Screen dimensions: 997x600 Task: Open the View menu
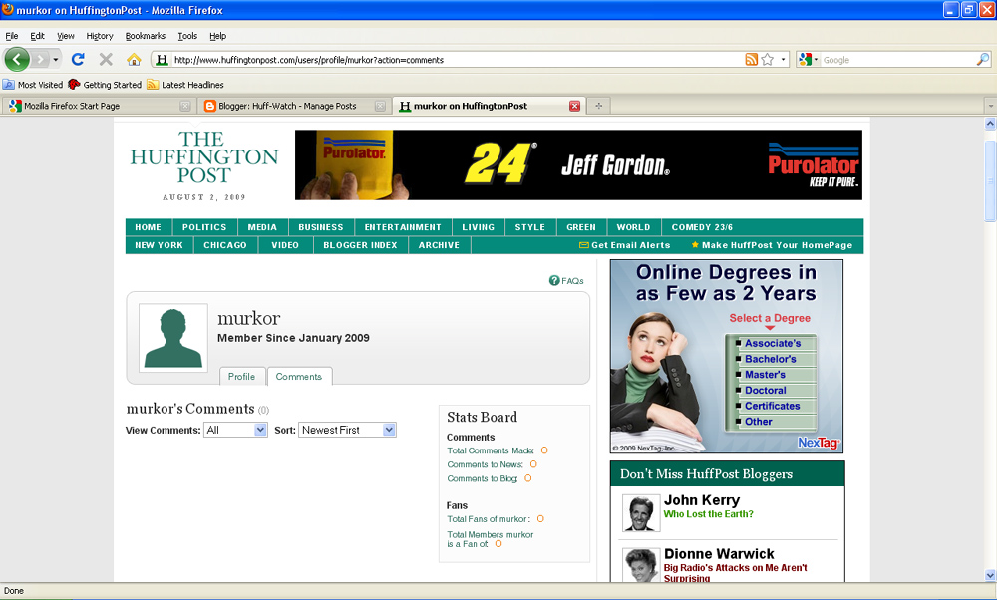click(66, 36)
